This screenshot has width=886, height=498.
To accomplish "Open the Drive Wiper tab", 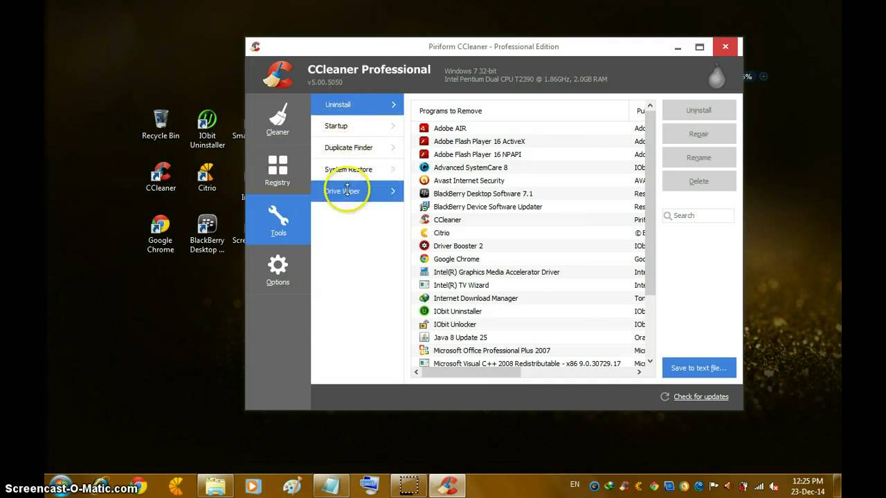I will 357,191.
